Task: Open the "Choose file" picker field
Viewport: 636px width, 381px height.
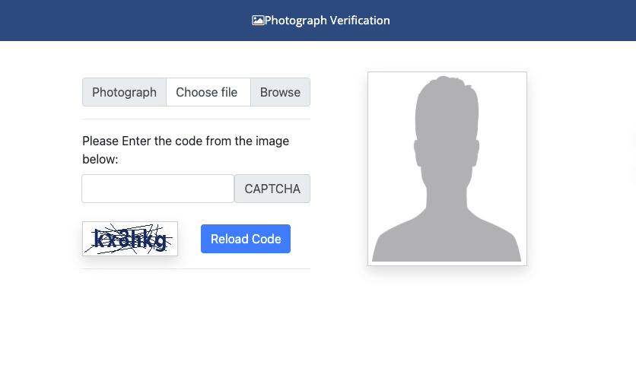Action: [x=207, y=92]
